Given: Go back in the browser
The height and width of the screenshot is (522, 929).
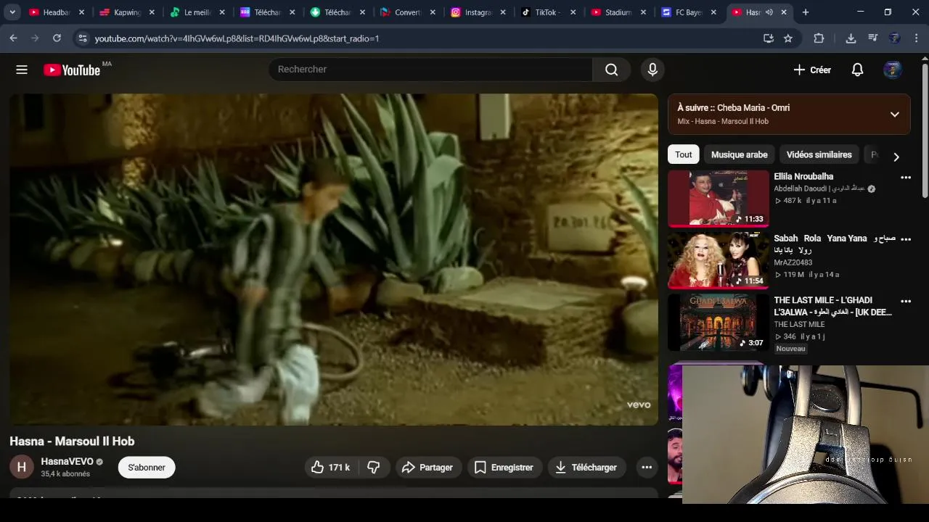Looking at the screenshot, I should 14,38.
